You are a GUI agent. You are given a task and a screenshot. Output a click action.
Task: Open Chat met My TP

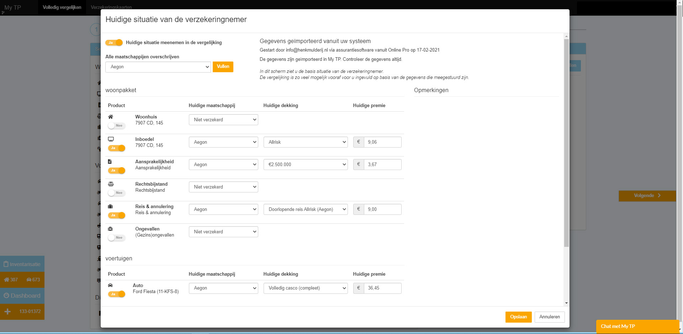[637, 327]
